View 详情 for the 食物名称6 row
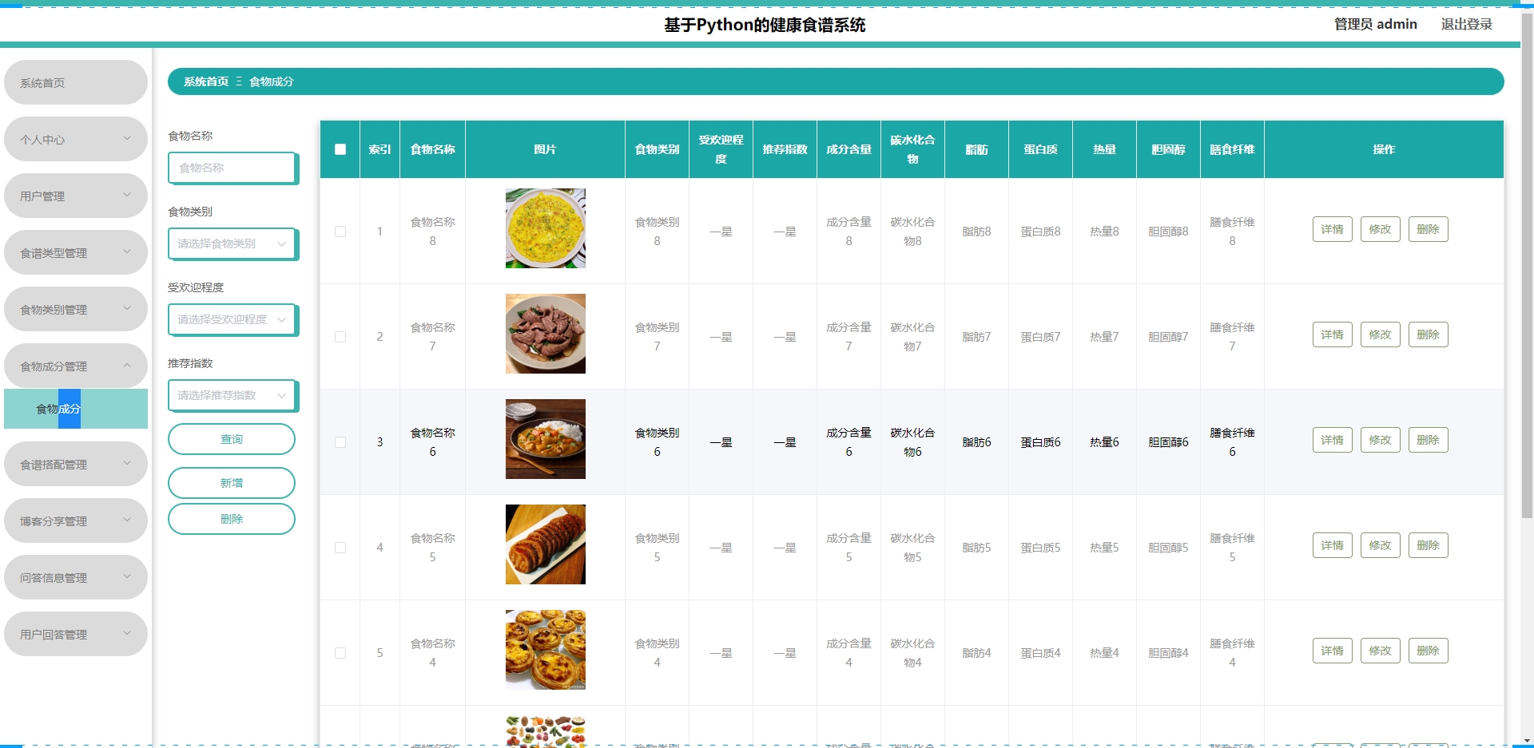 pyautogui.click(x=1333, y=440)
